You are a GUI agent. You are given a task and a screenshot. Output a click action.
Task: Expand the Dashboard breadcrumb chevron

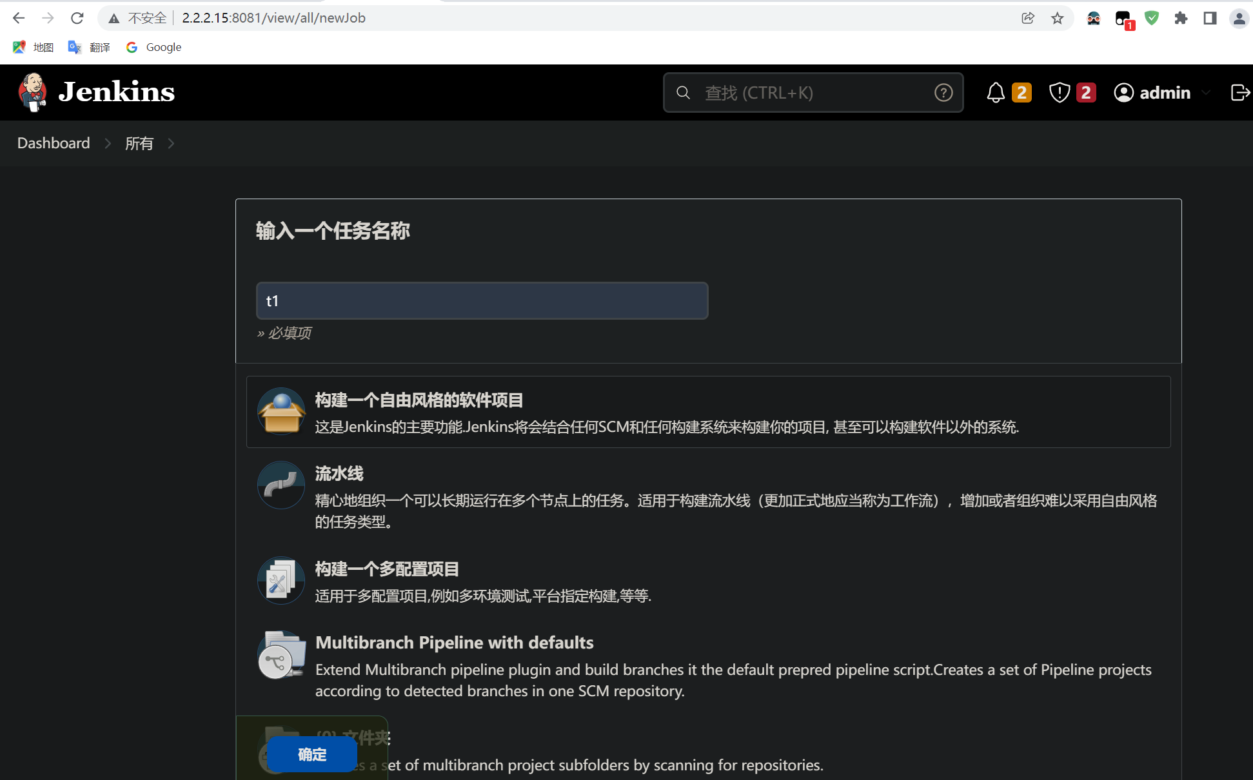point(108,143)
